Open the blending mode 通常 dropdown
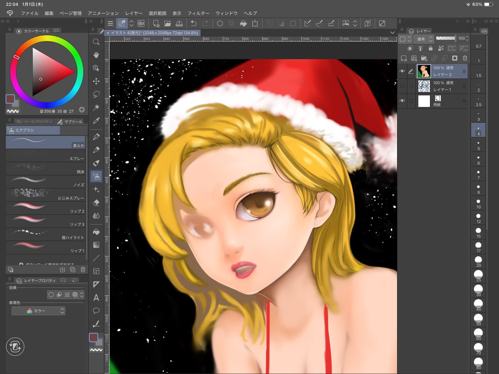 pos(424,39)
